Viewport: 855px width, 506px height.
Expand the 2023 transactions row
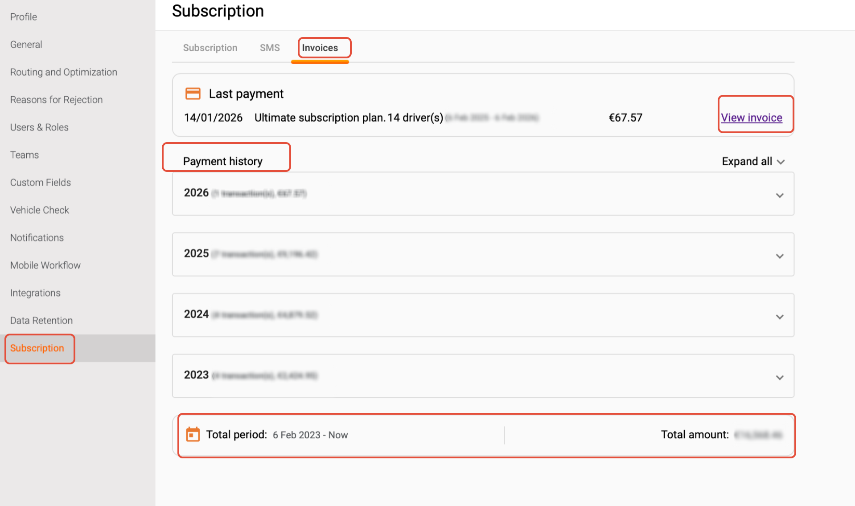click(779, 377)
